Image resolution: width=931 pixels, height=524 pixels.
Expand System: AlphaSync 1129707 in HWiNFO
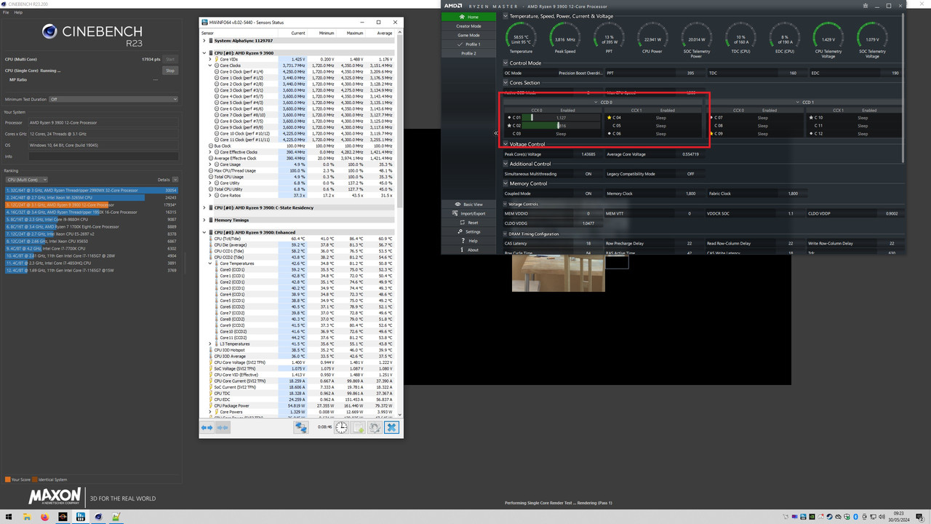(204, 41)
